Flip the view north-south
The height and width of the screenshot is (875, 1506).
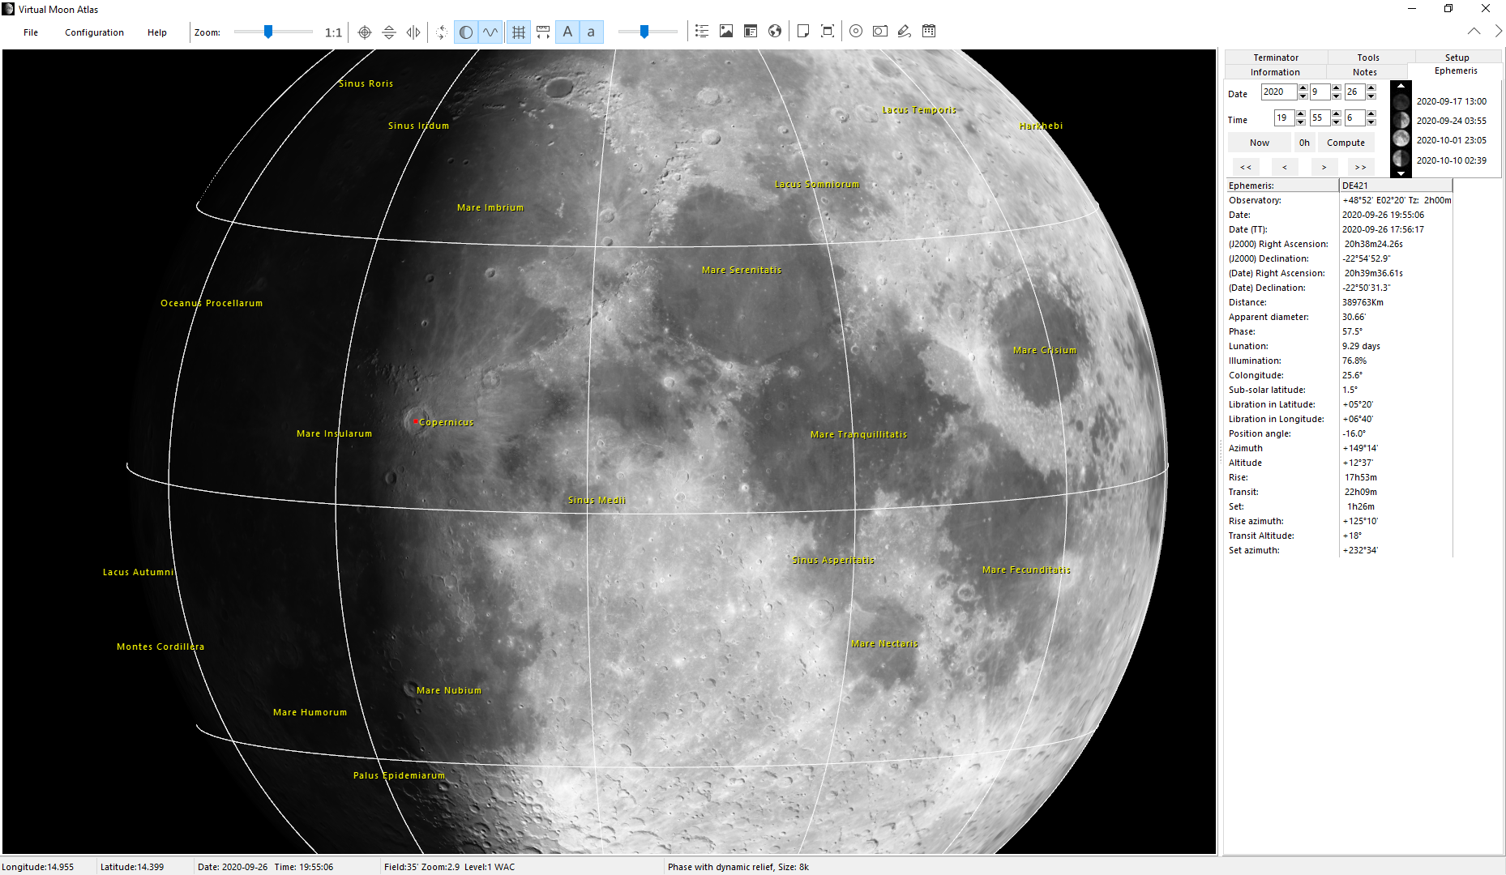click(389, 32)
